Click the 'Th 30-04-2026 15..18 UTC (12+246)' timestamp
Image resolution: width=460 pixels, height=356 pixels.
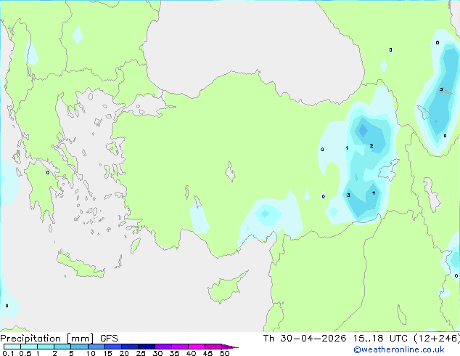(x=361, y=339)
